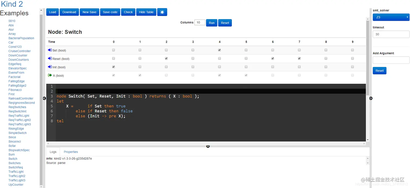Open the ReqTrafficLight3 example
410x188 pixels.
click(20, 124)
